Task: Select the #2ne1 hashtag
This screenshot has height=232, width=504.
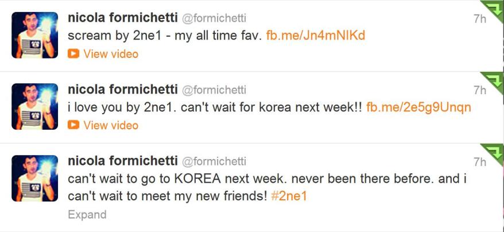Action: click(x=289, y=196)
